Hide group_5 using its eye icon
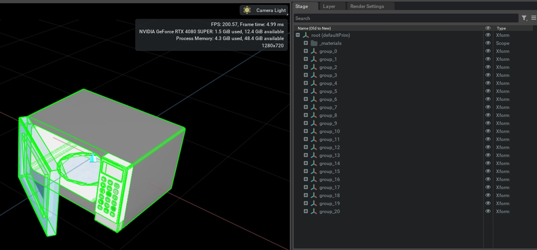The width and height of the screenshot is (537, 250). coord(488,91)
